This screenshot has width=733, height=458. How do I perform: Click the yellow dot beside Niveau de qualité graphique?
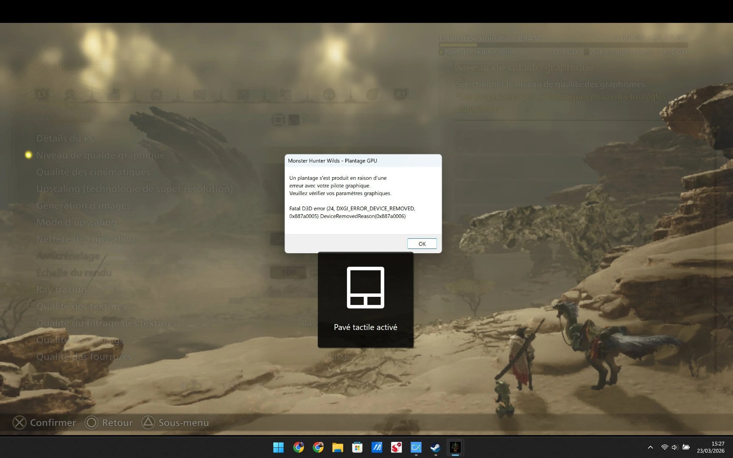28,155
